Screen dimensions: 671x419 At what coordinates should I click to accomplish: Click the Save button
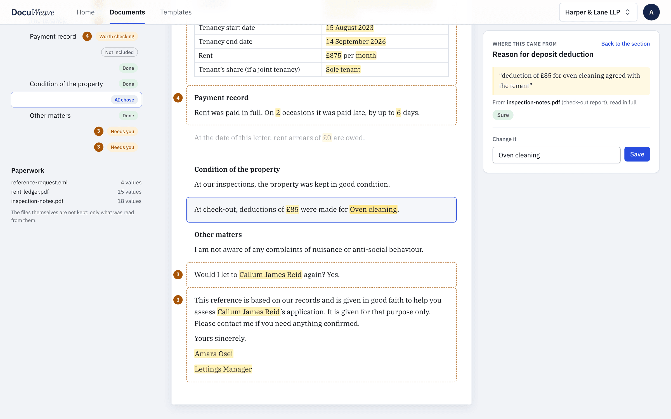637,154
